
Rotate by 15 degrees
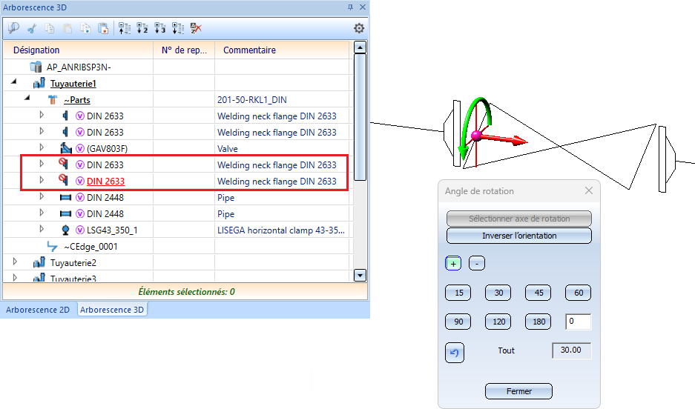[x=458, y=293]
